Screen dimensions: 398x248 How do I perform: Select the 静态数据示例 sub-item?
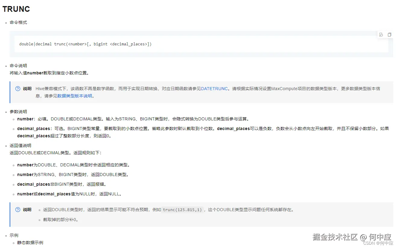(x=30, y=242)
